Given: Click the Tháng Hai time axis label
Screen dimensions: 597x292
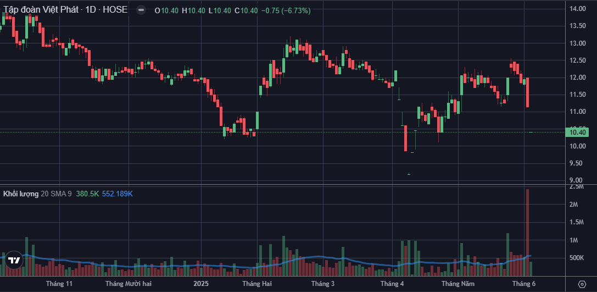Looking at the screenshot, I should 257,284.
